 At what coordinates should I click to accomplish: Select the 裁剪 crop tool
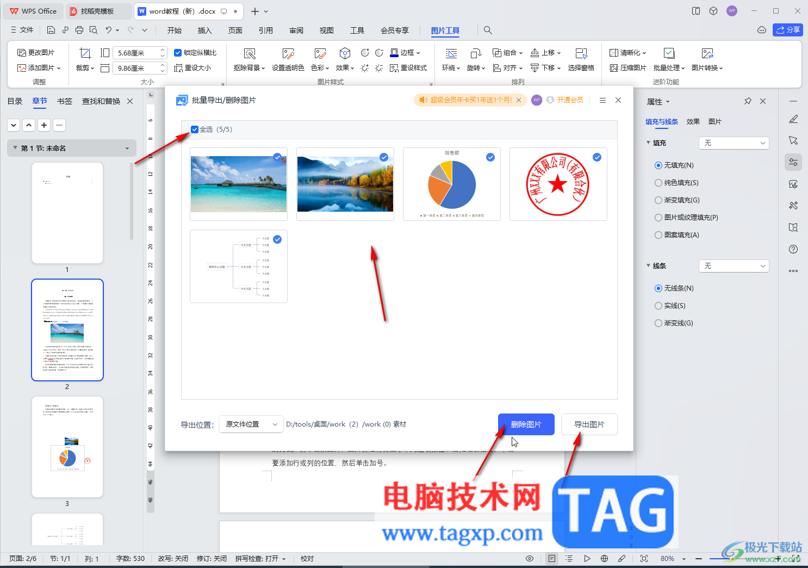(85, 60)
